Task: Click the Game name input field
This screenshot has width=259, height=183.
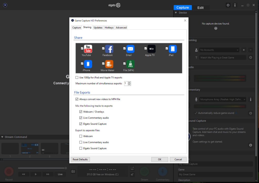Action: point(215,174)
